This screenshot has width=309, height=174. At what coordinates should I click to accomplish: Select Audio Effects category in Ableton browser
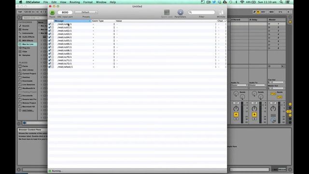[28, 37]
